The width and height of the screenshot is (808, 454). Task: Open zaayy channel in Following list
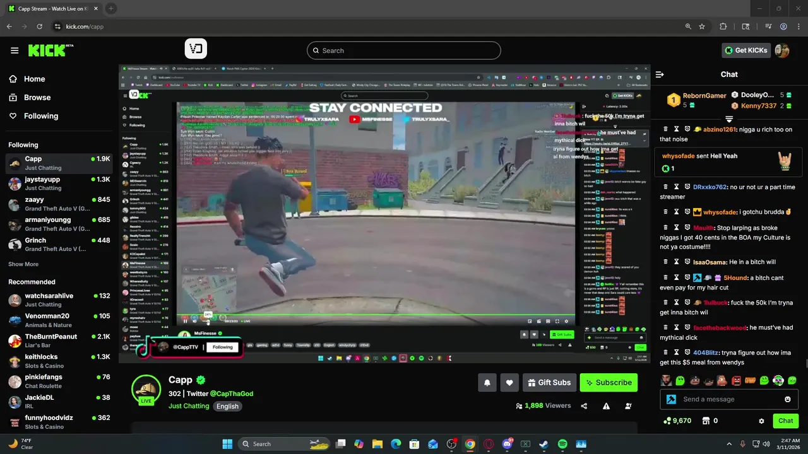coord(59,204)
